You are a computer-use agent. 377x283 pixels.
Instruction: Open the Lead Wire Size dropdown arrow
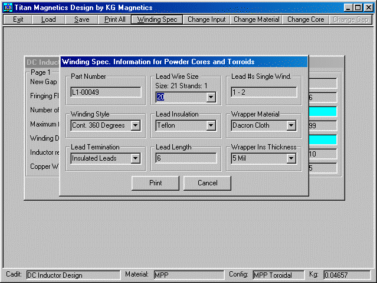pyautogui.click(x=211, y=97)
